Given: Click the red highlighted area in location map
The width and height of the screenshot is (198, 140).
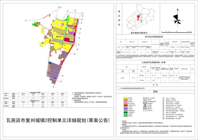Looking at the screenshot, I should 139,17.
